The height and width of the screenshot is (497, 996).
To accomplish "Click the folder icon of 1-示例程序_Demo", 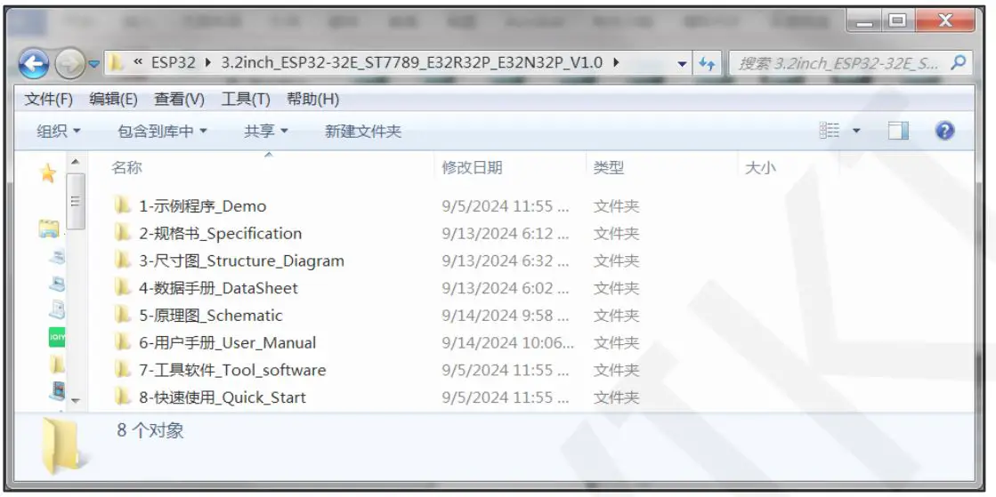I will pos(122,205).
